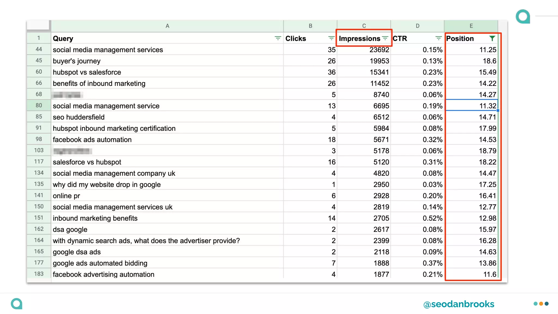
Task: Click the three colored dots icon
Action: click(x=541, y=304)
